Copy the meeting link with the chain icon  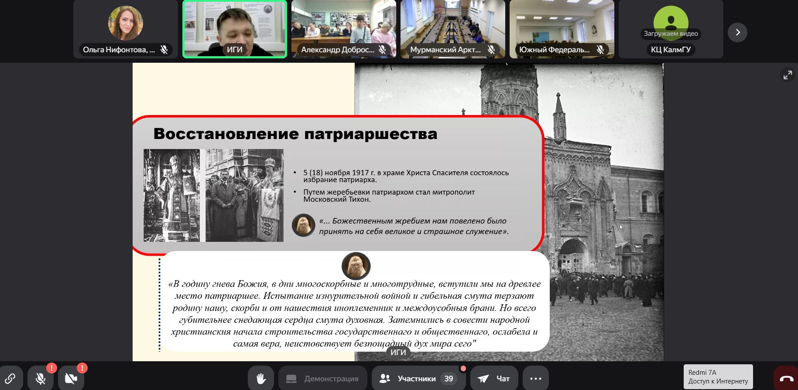pos(10,378)
